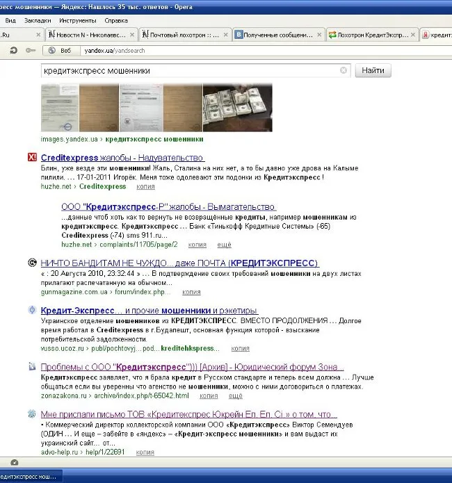Screen dimensions: 452x483
Task: Click the favicon beside Кредит-Экспресс и прочие мошенники
Action: (32, 310)
